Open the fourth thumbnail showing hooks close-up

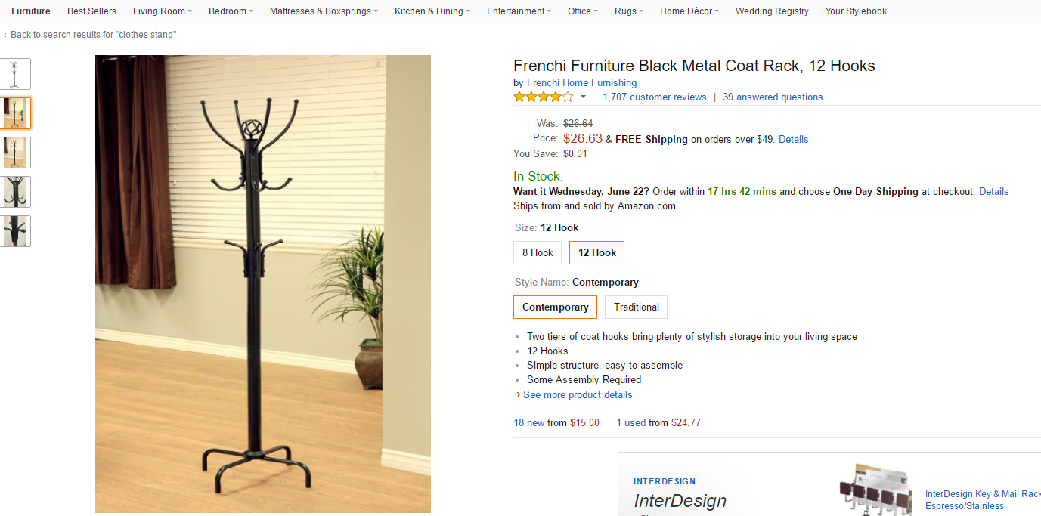click(14, 192)
